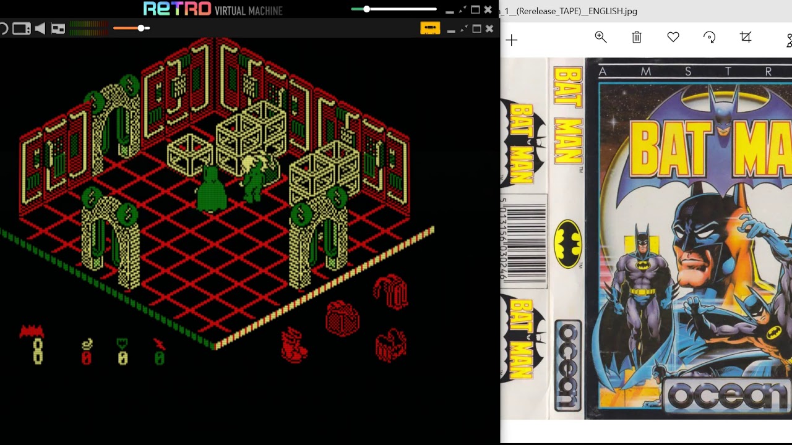Viewport: 792px width, 445px height.
Task: Click the Retro Virtual Machine logo
Action: tap(213, 9)
